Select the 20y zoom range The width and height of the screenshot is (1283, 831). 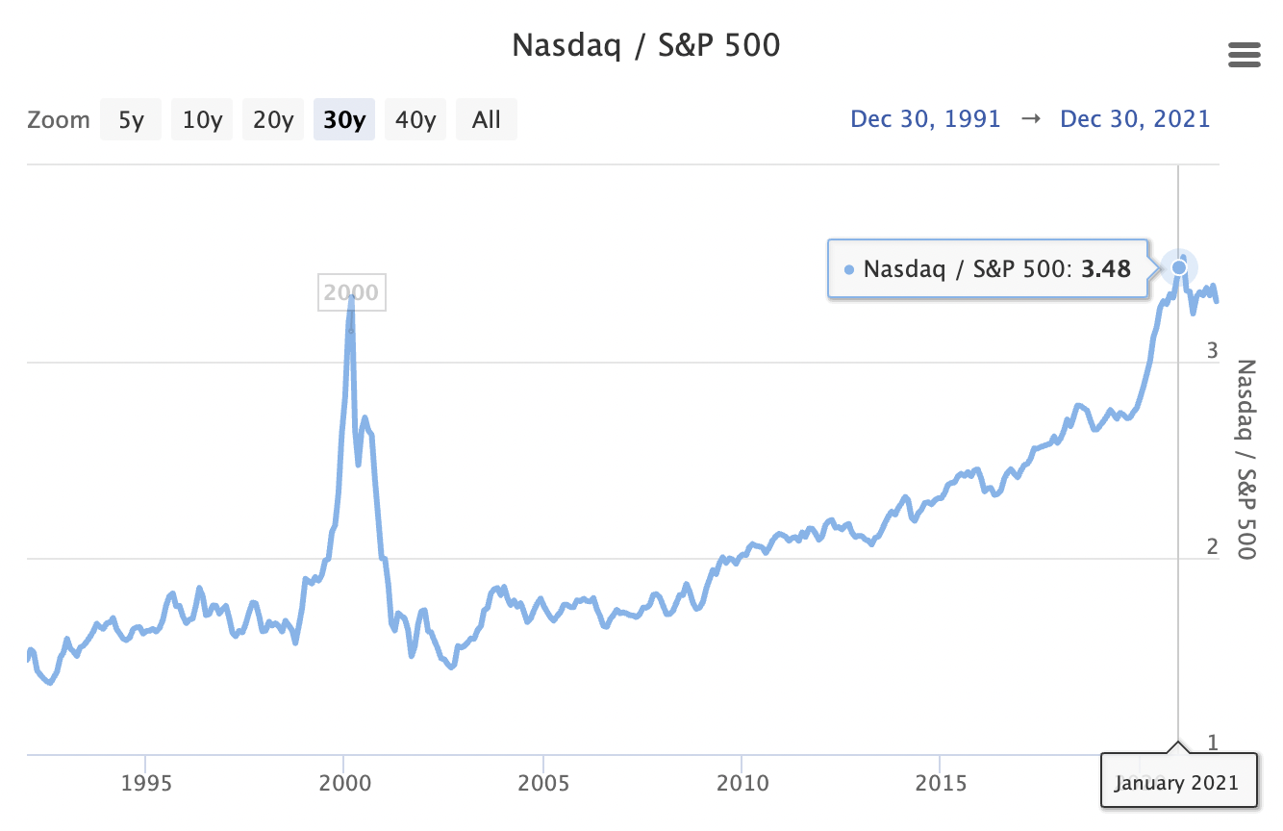click(273, 120)
